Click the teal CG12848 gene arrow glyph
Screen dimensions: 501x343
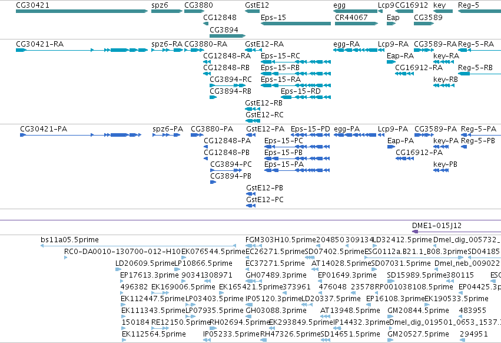206,24
